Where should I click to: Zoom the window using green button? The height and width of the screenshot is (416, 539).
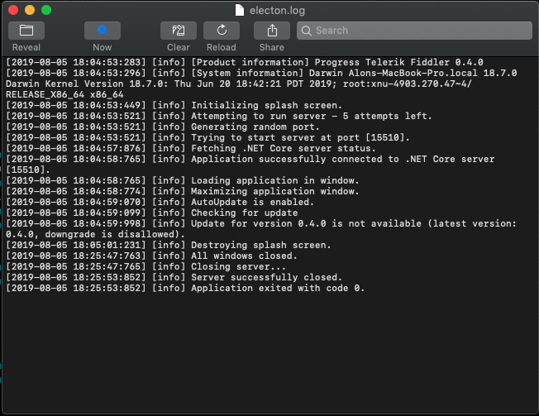(x=46, y=10)
